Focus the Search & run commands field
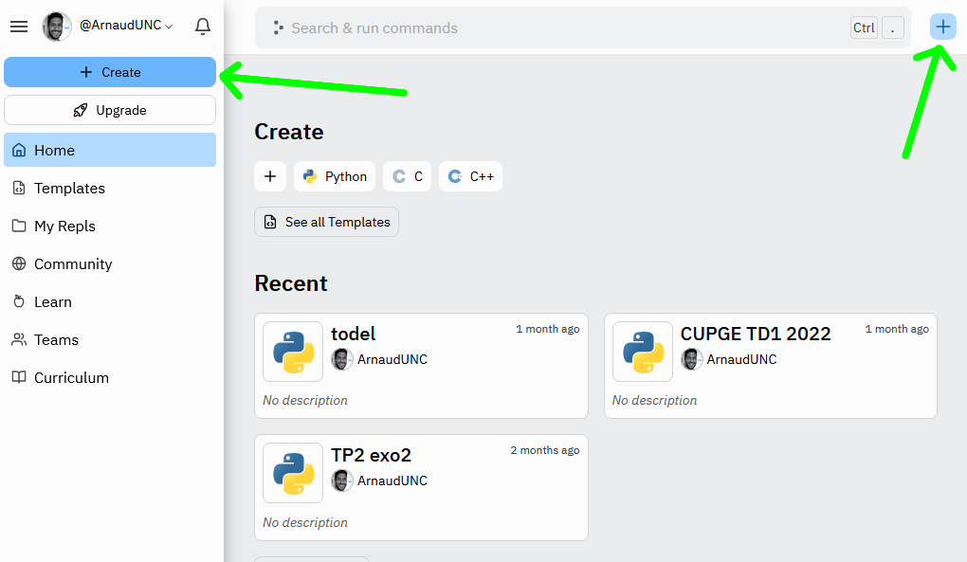 [x=559, y=28]
